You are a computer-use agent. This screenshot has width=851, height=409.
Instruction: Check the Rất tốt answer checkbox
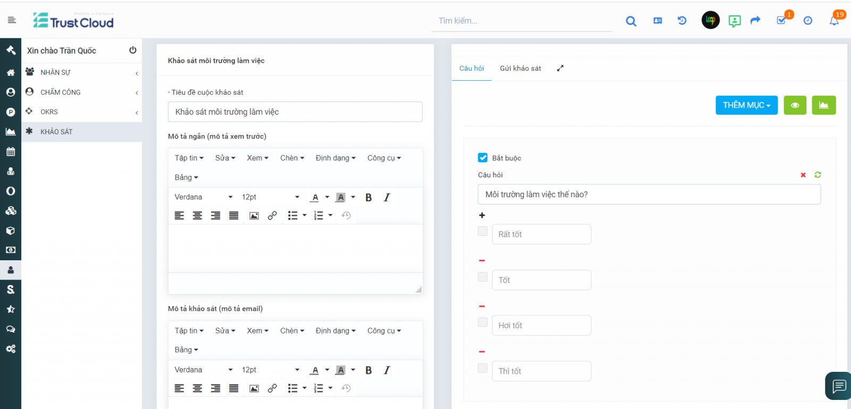coord(483,231)
